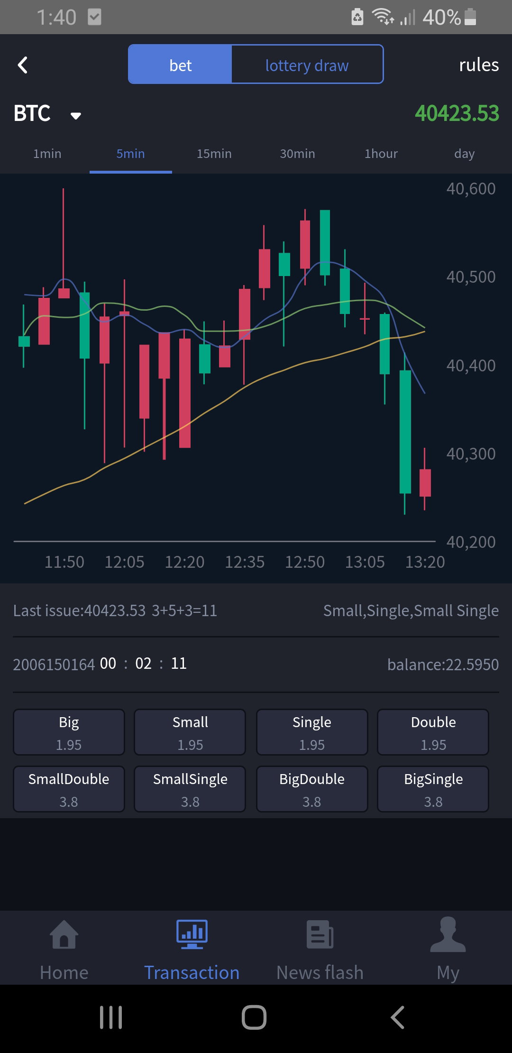
Task: Tap the 40% battery percentage
Action: (x=441, y=18)
